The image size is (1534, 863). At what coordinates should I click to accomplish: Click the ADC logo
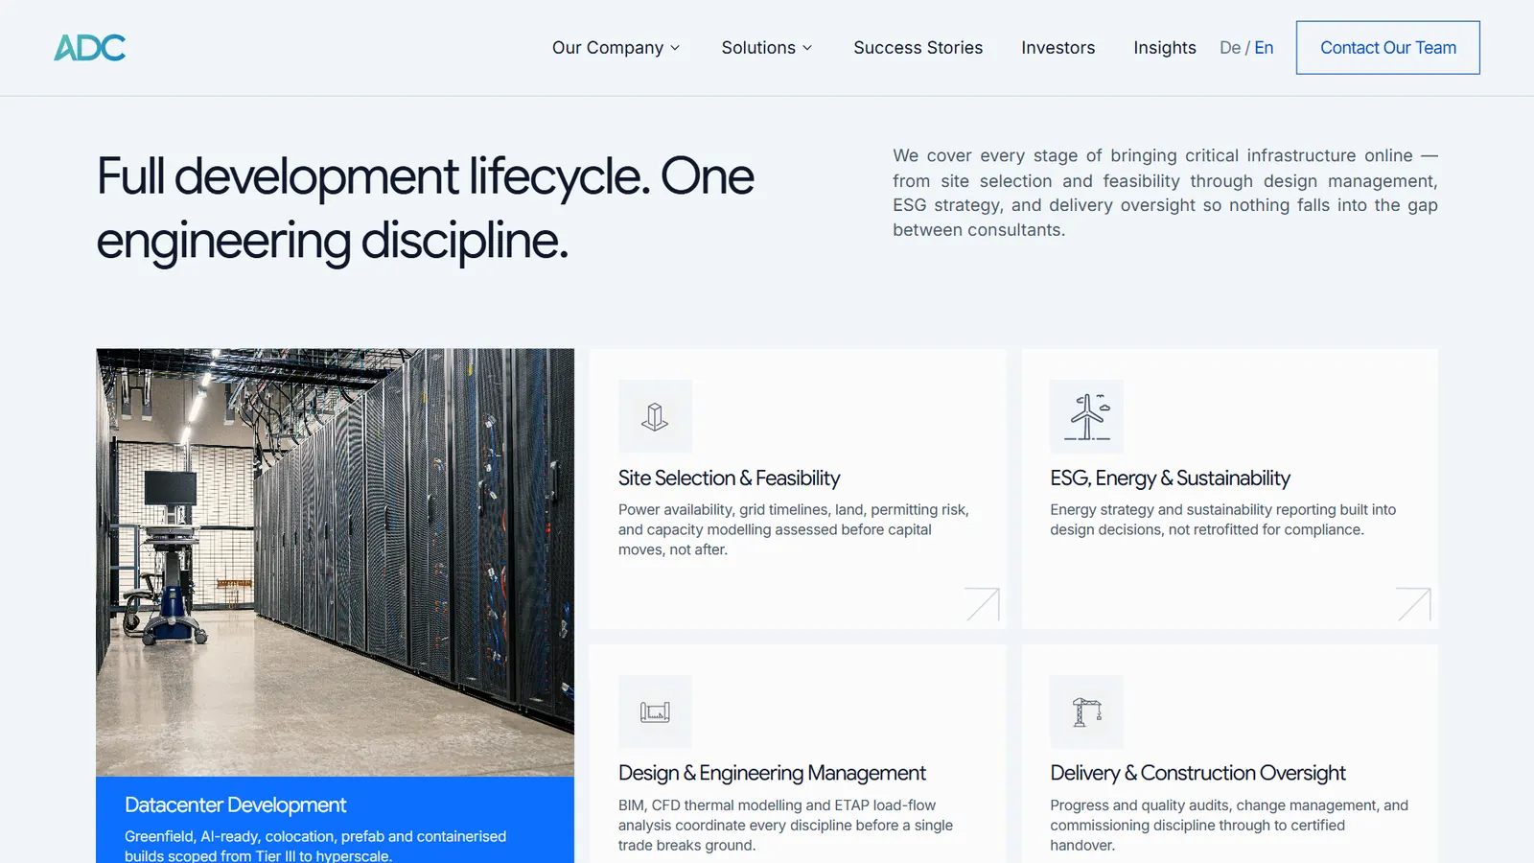pyautogui.click(x=90, y=48)
